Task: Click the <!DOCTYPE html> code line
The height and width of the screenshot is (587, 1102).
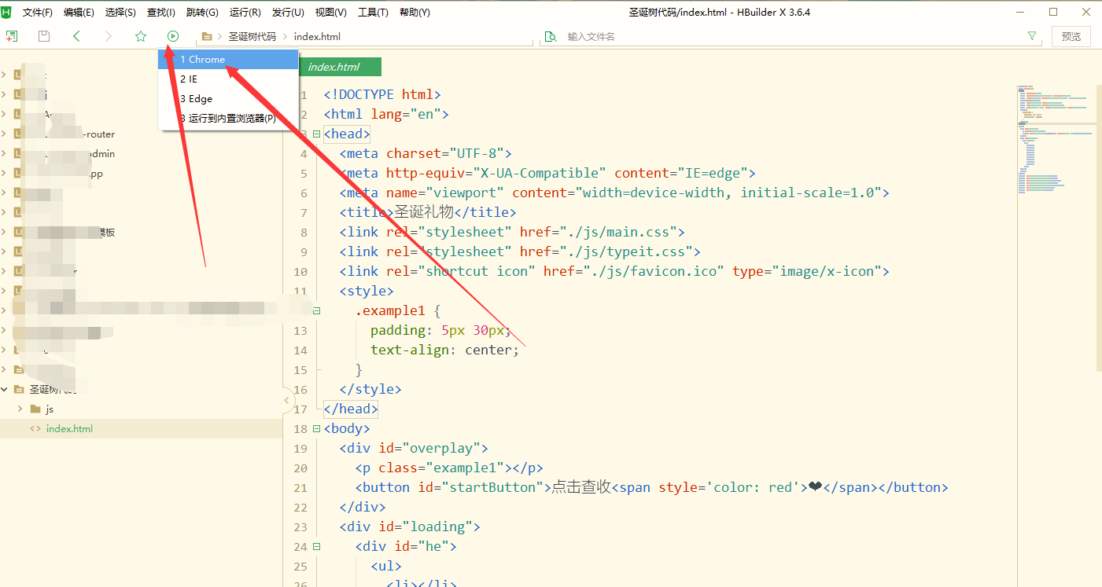Action: (382, 94)
